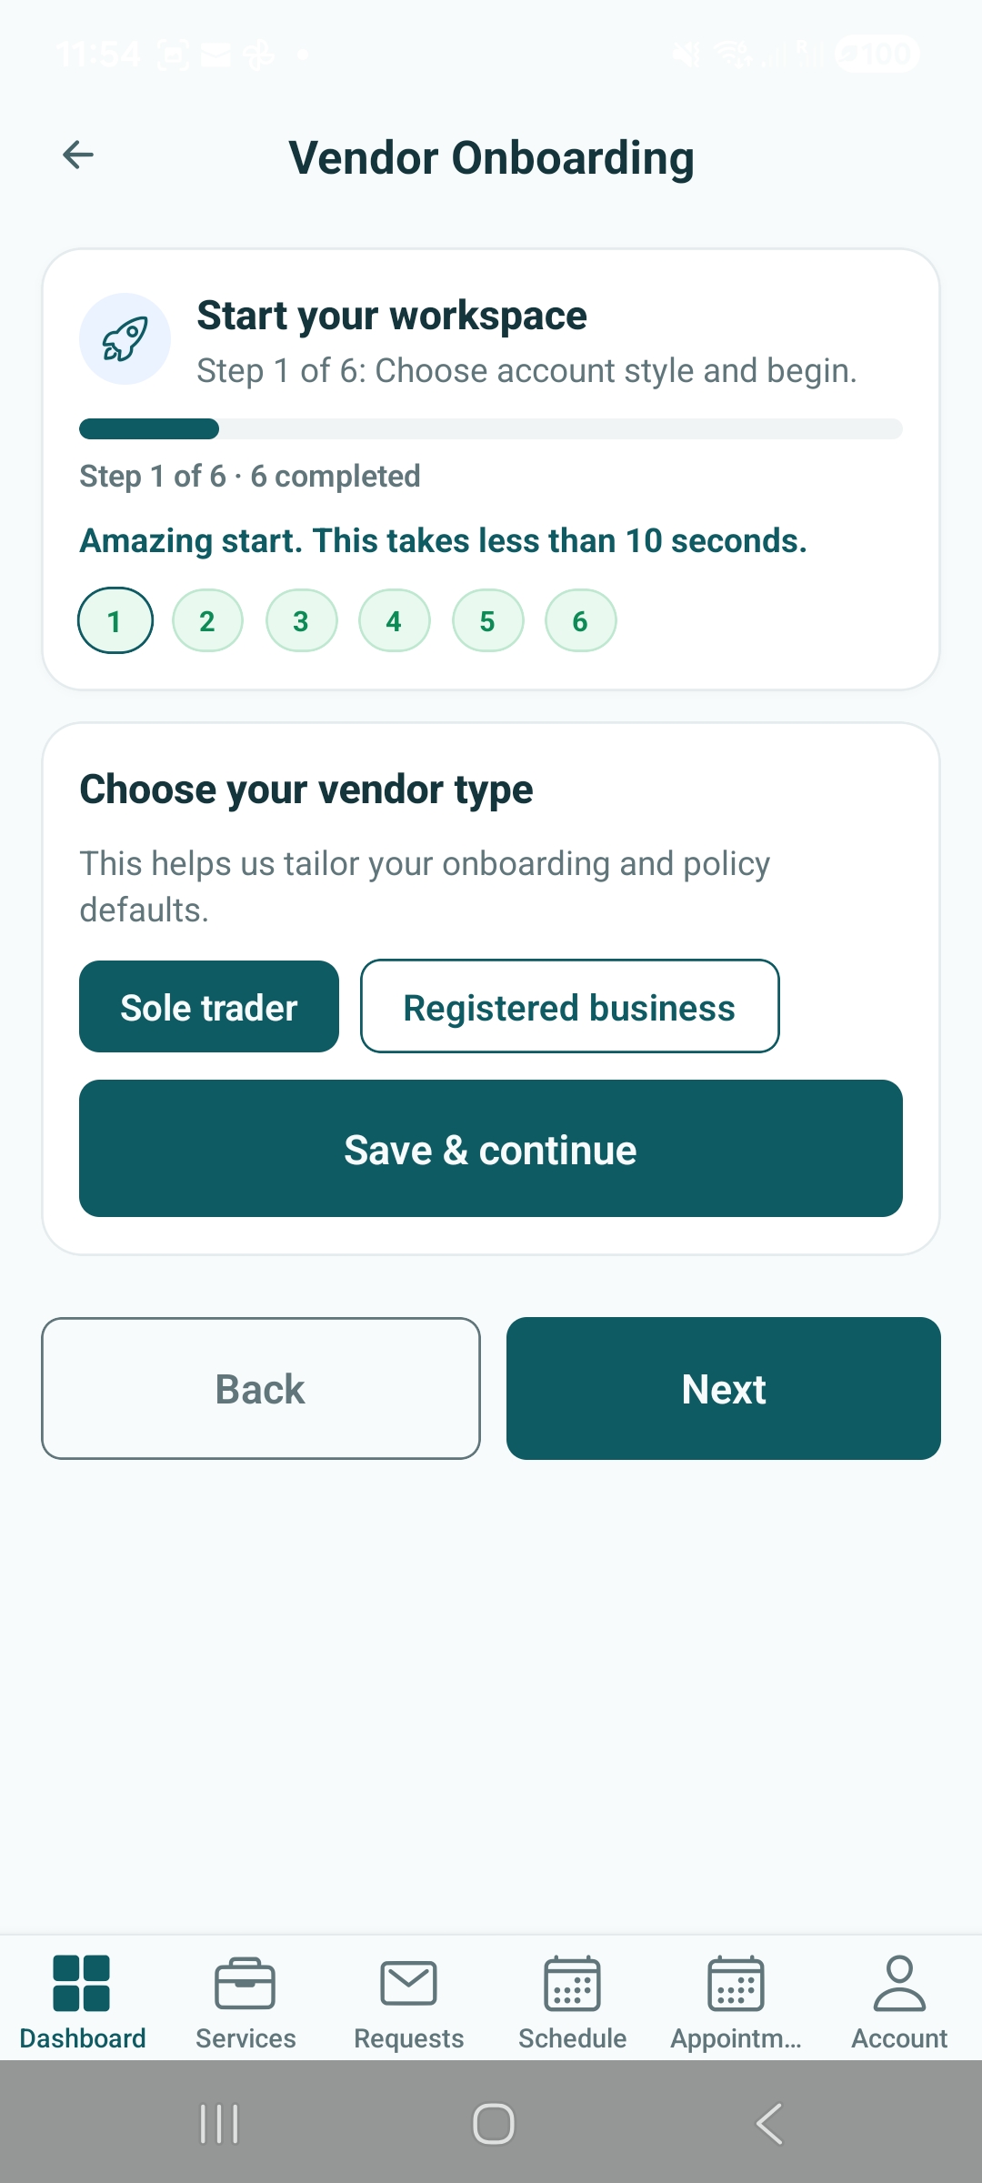Image resolution: width=982 pixels, height=2183 pixels.
Task: Select step 3 in the progress circles
Action: pyautogui.click(x=301, y=619)
